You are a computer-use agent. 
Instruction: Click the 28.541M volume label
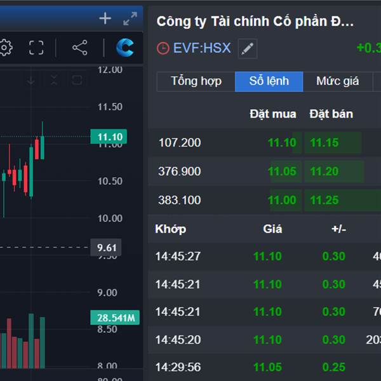pos(117,317)
